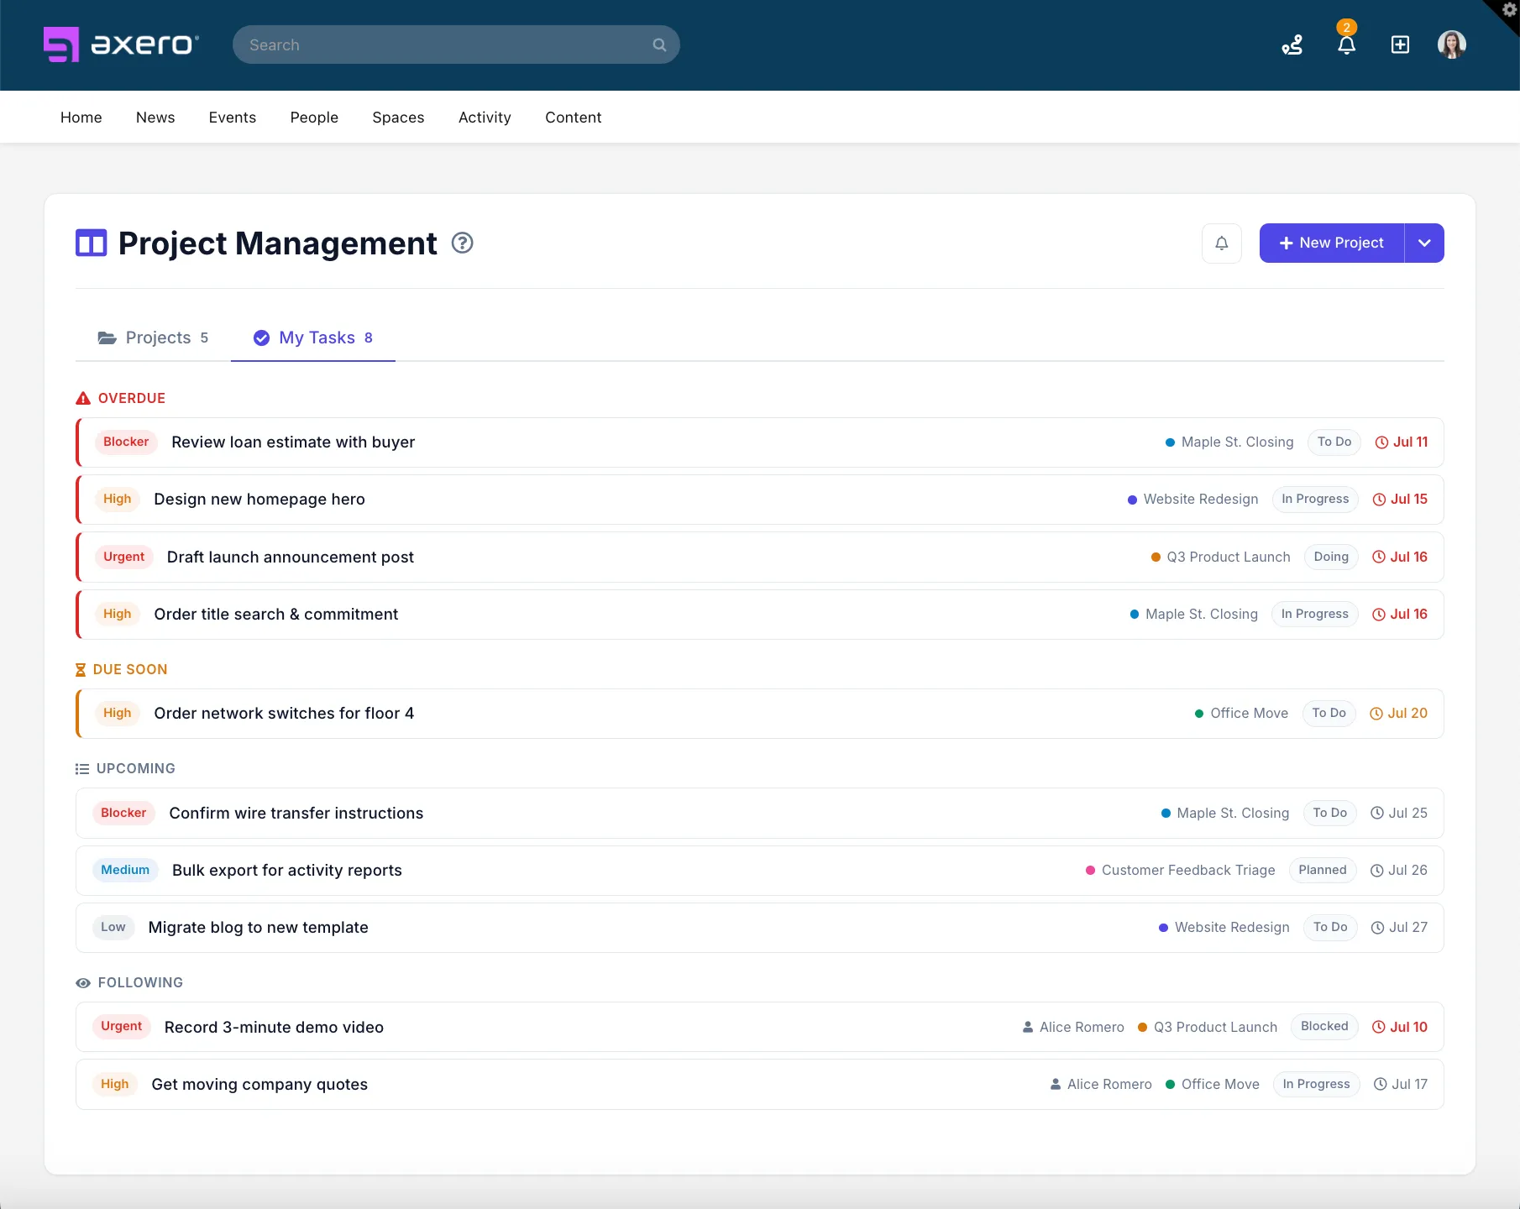Click the pink dot beside Customer Feedback Triage
This screenshot has height=1209, width=1520.
click(1090, 871)
